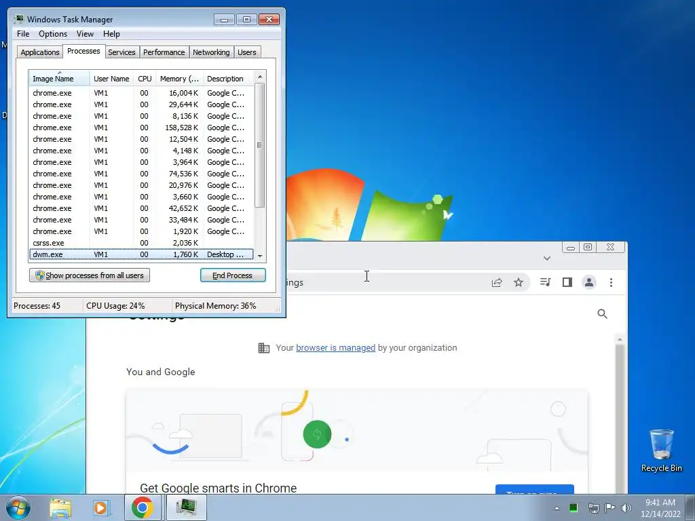Viewport: 695px width, 521px height.
Task: Switch to the Networking tab
Action: coord(211,52)
